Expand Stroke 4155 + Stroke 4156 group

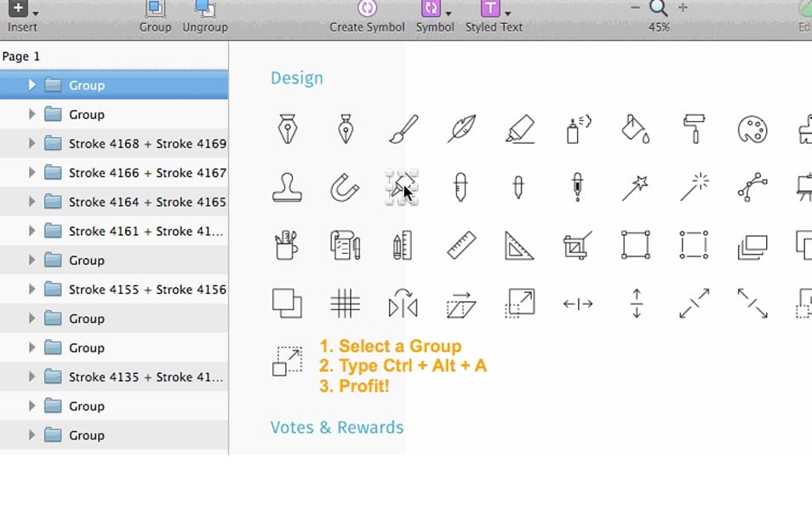click(x=32, y=290)
